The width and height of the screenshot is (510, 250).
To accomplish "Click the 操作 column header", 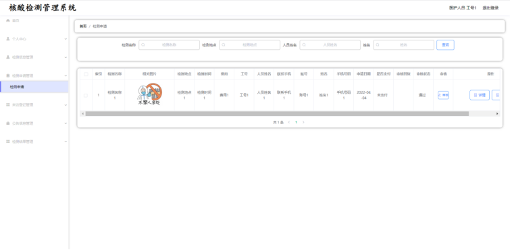I will point(490,74).
